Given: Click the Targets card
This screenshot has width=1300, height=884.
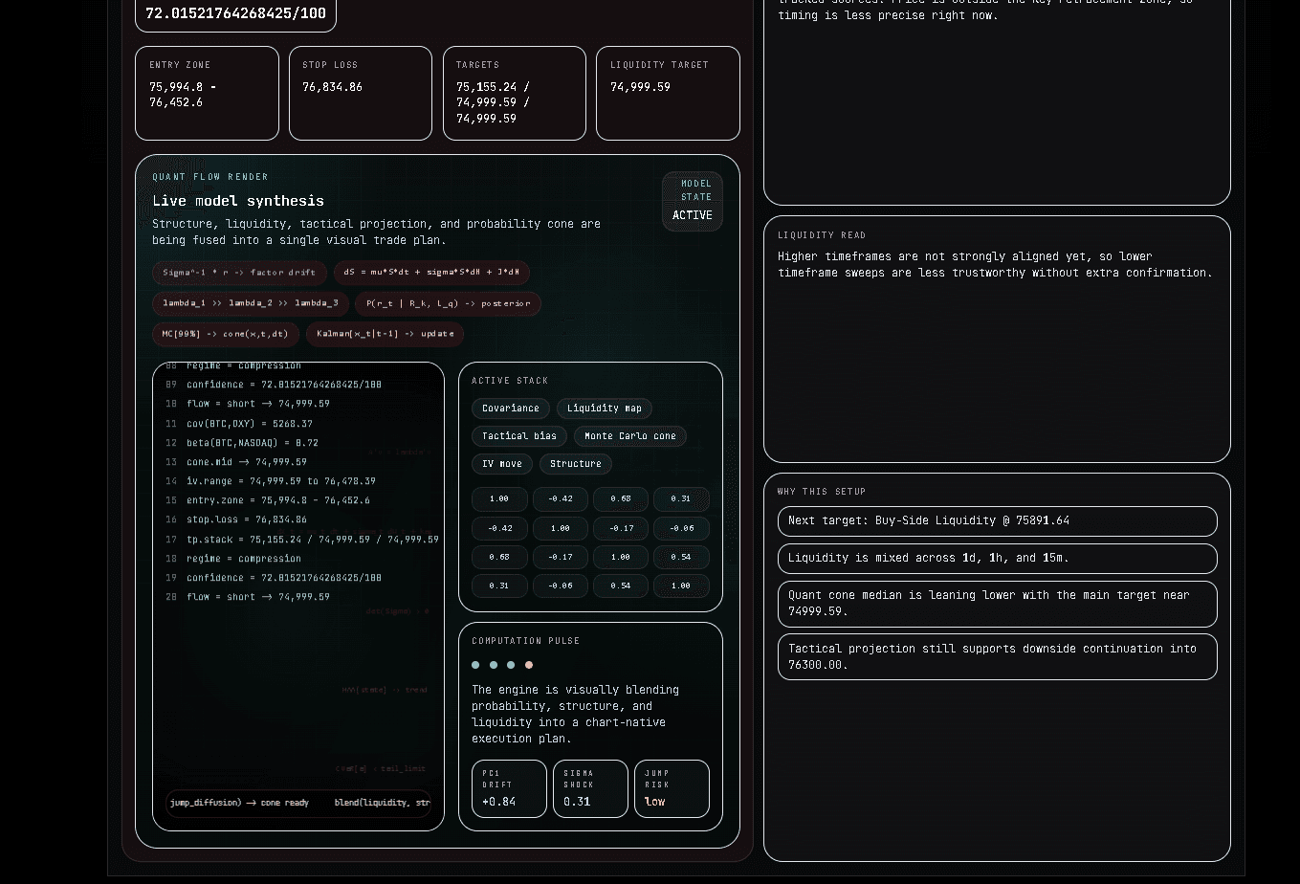Looking at the screenshot, I should click(x=514, y=93).
